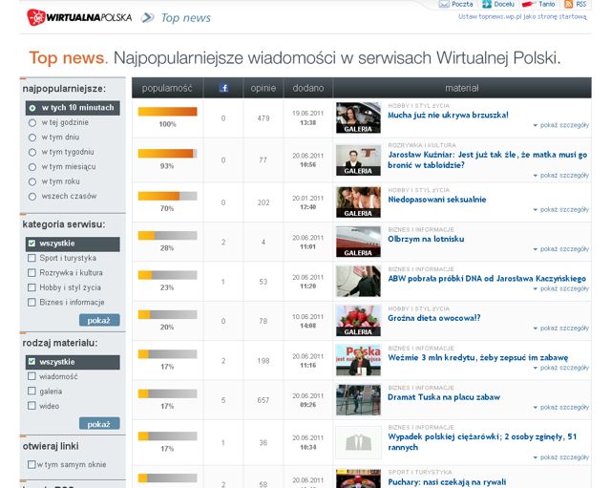Check the 'Sport i turystyka' category

[x=32, y=258]
